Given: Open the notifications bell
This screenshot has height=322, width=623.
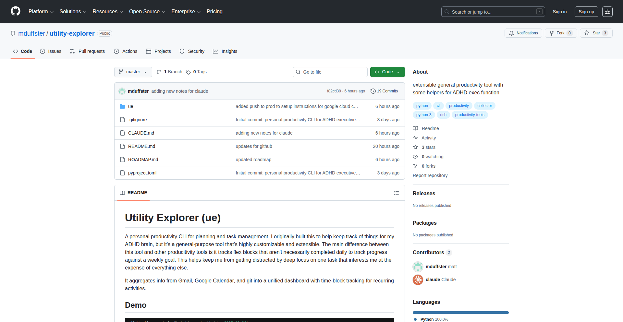Looking at the screenshot, I should [x=511, y=33].
